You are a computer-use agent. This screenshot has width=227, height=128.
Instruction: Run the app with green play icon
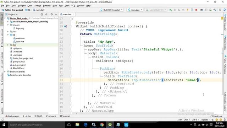click(171, 10)
